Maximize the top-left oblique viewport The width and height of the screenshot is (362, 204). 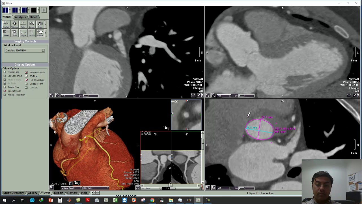tap(51, 95)
